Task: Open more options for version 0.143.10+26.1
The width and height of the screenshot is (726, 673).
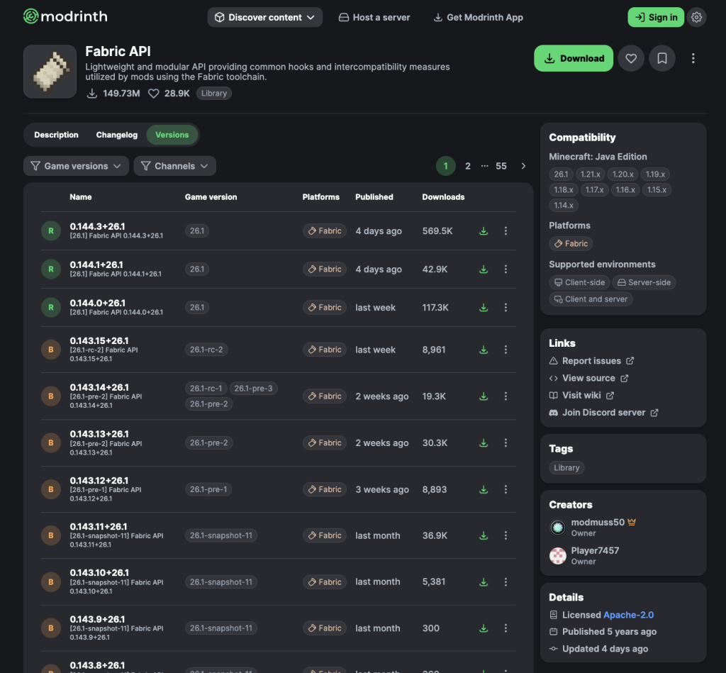Action: (x=506, y=582)
